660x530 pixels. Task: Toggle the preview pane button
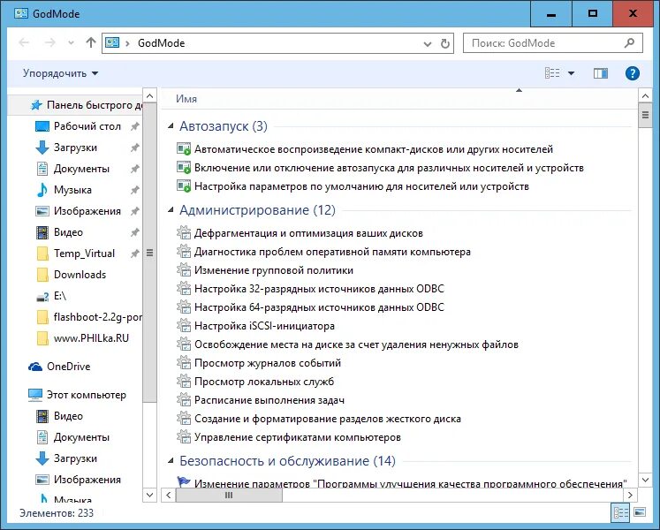(601, 73)
